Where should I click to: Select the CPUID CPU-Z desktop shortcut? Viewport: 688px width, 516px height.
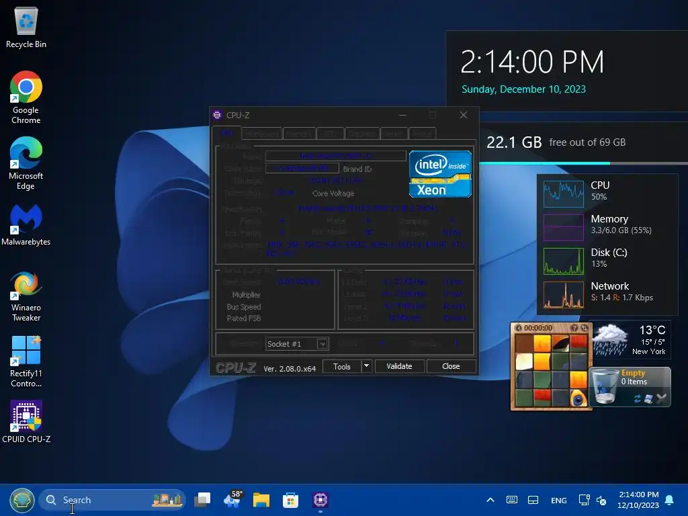26,422
